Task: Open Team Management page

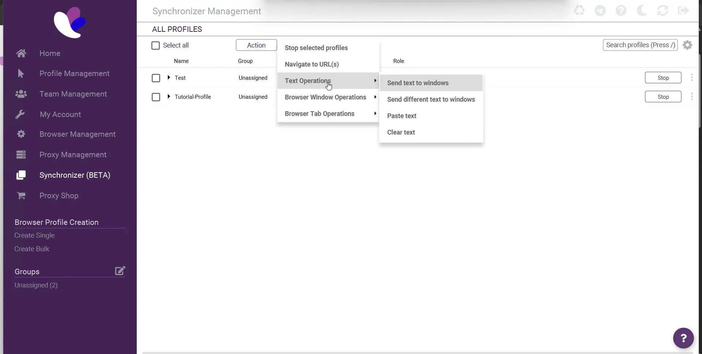Action: 73,94
